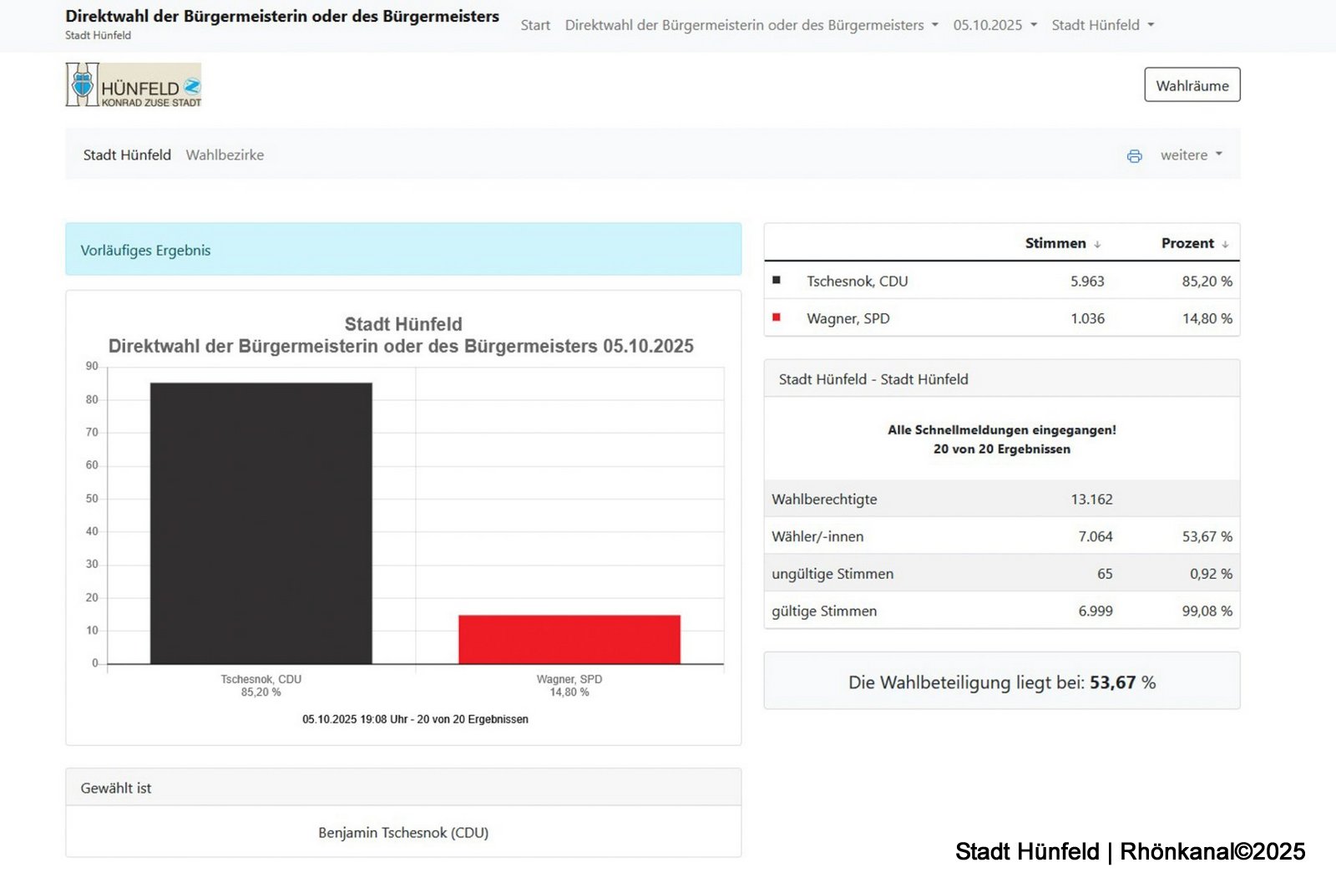Click the Wagner, SPD table row
Image resolution: width=1336 pixels, height=893 pixels.
click(x=1000, y=318)
